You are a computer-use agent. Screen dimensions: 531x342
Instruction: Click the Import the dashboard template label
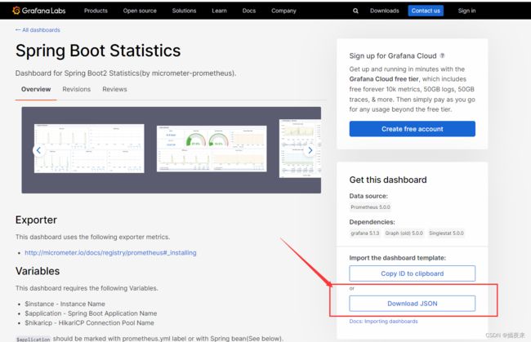pyautogui.click(x=397, y=258)
